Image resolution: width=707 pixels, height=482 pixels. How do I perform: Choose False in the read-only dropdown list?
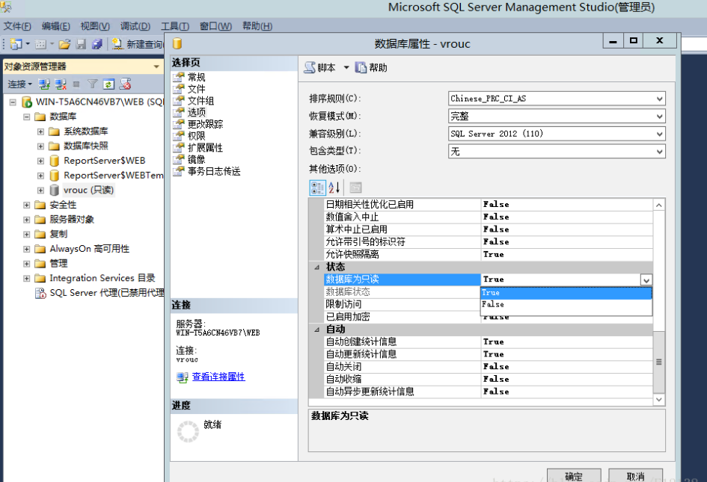click(x=566, y=304)
